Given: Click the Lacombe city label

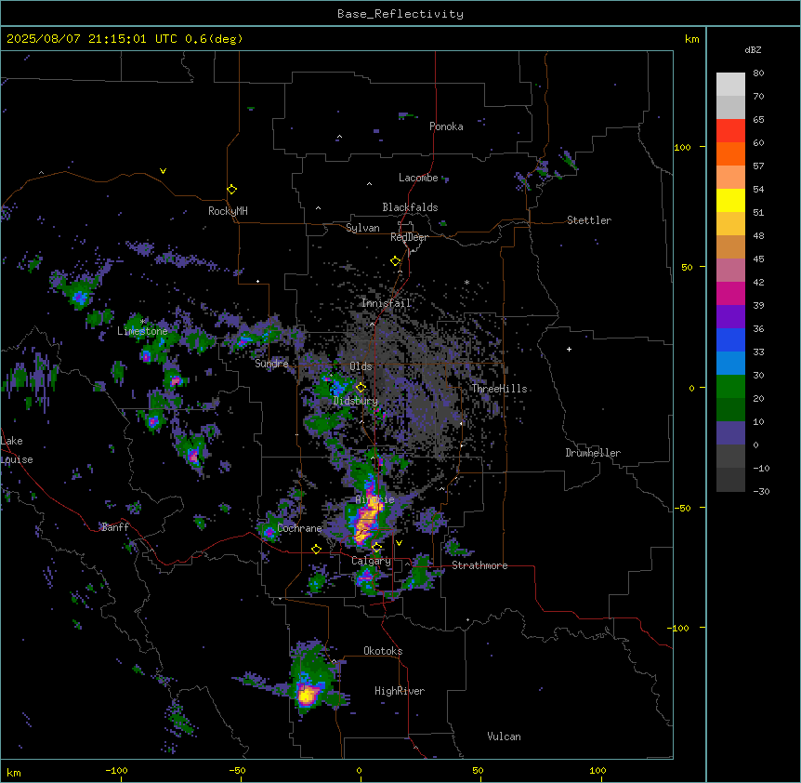Looking at the screenshot, I should click(418, 178).
